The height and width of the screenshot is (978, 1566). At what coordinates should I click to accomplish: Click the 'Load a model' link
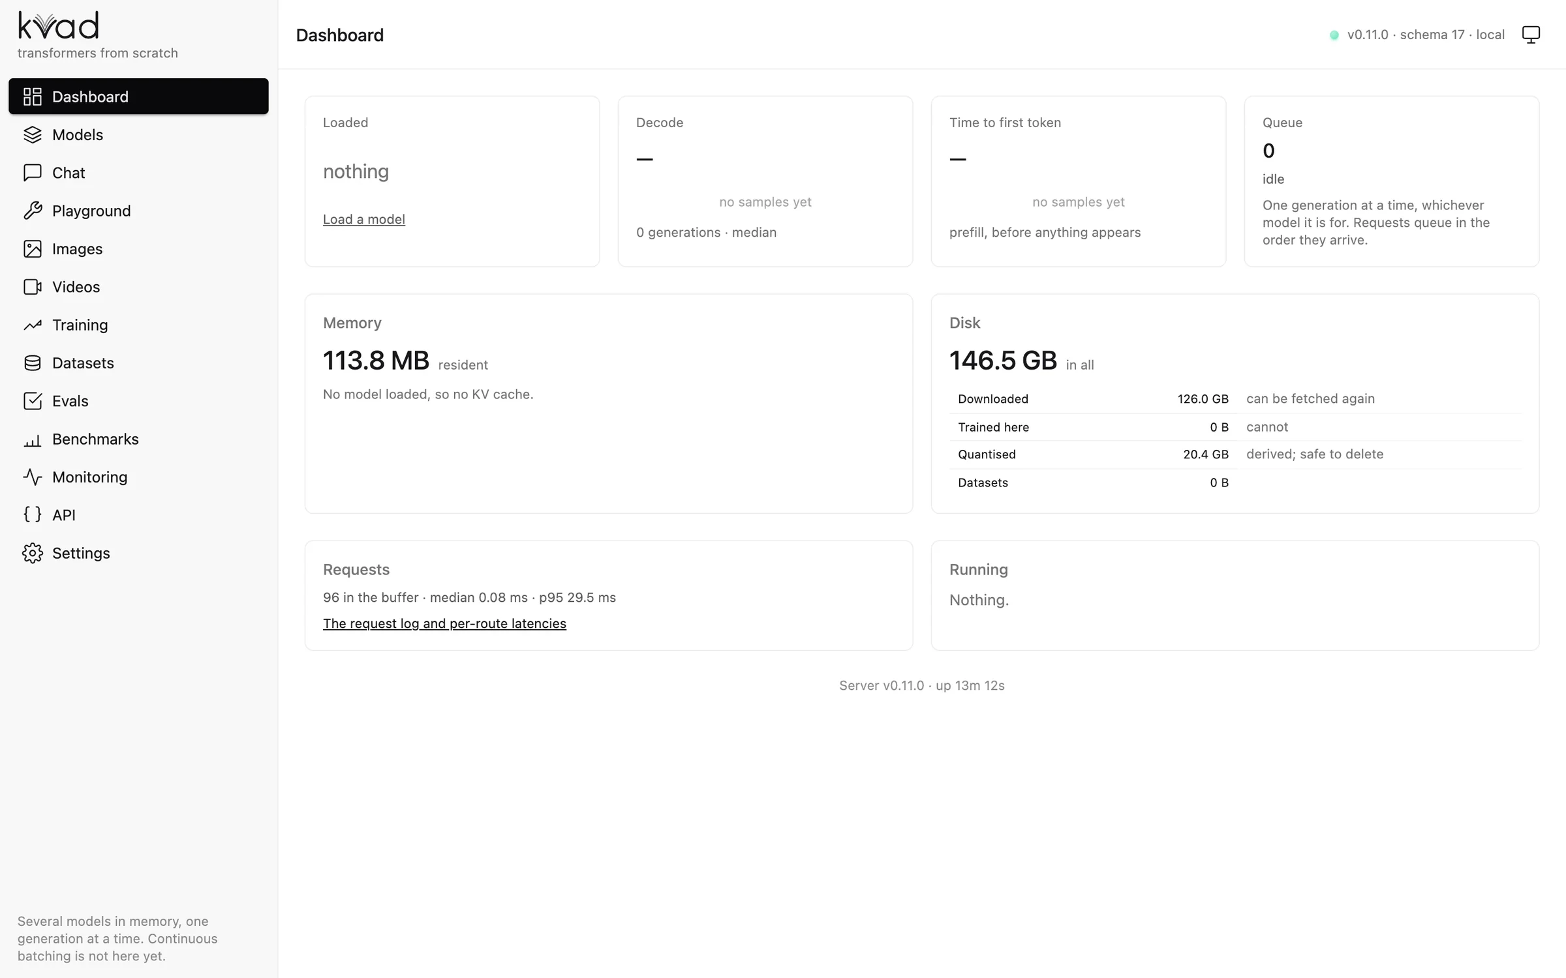coord(364,219)
